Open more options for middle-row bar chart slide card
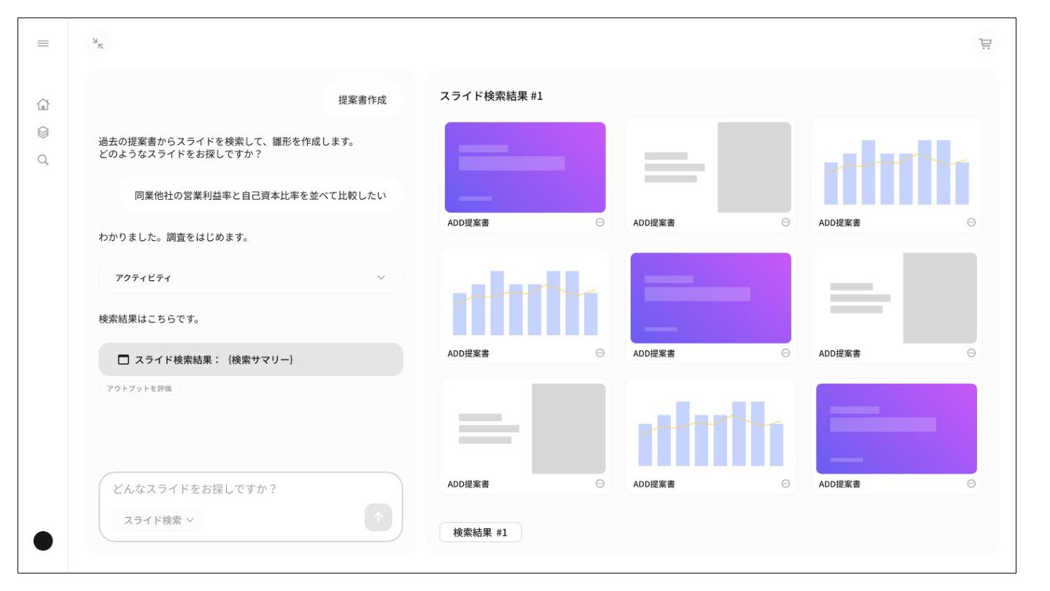This screenshot has height=591, width=1050. click(600, 353)
